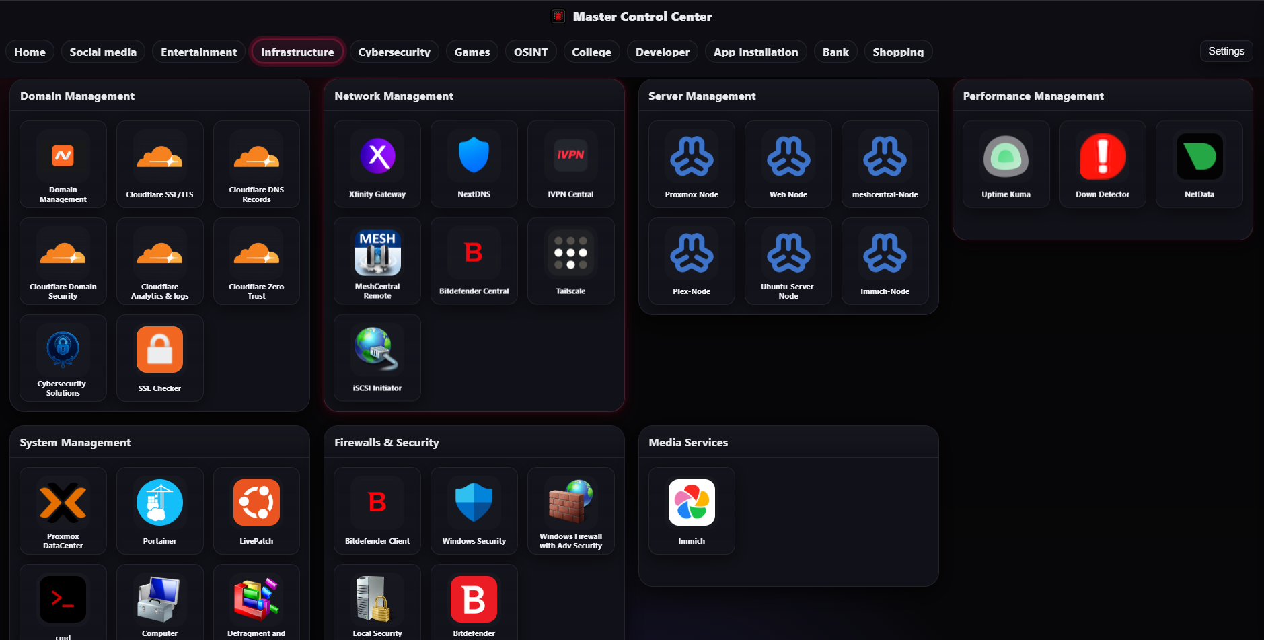Switch to the Developer tab
Screen dimensions: 1264x640
(x=663, y=52)
